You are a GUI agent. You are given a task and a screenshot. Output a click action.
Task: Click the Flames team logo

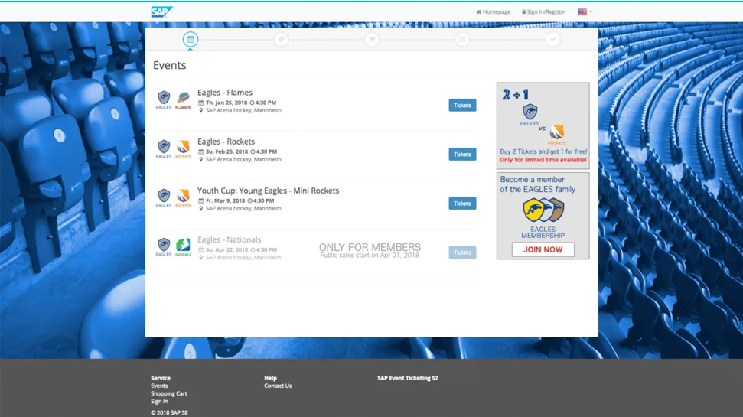click(x=183, y=99)
